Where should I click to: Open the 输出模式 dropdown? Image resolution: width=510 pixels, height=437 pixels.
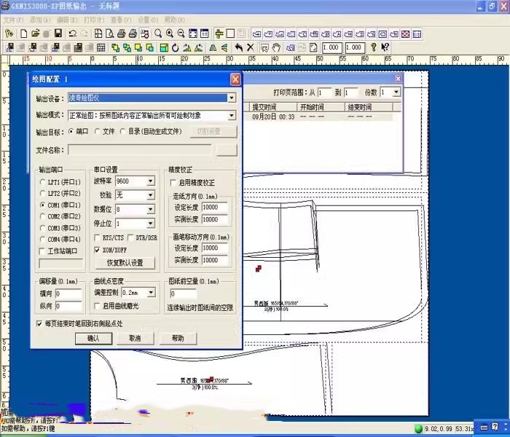click(231, 115)
